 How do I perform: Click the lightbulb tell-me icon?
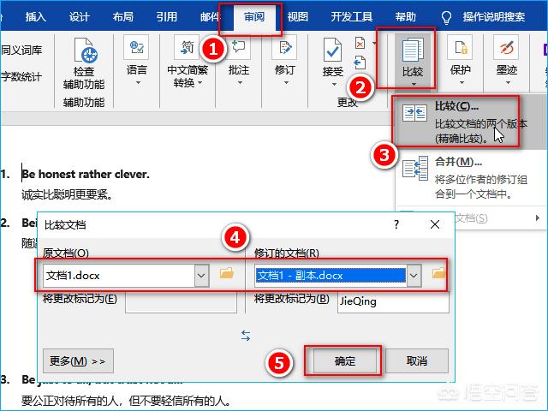[446, 17]
